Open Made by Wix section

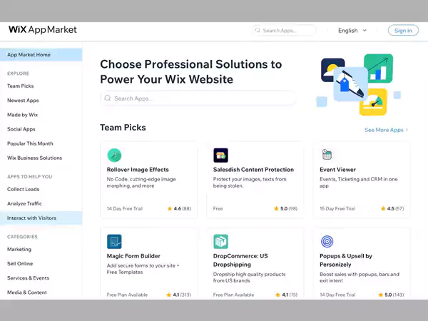coord(22,115)
